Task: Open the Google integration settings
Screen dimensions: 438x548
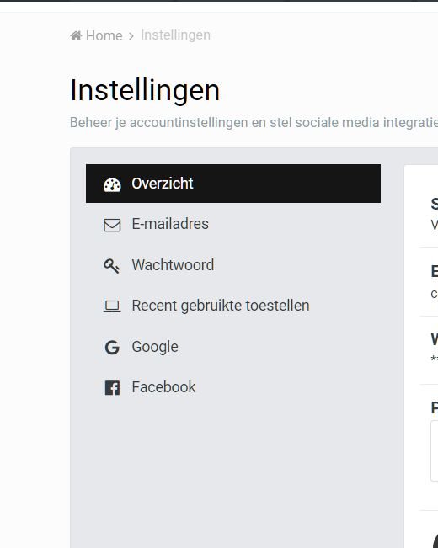Action: (x=233, y=347)
